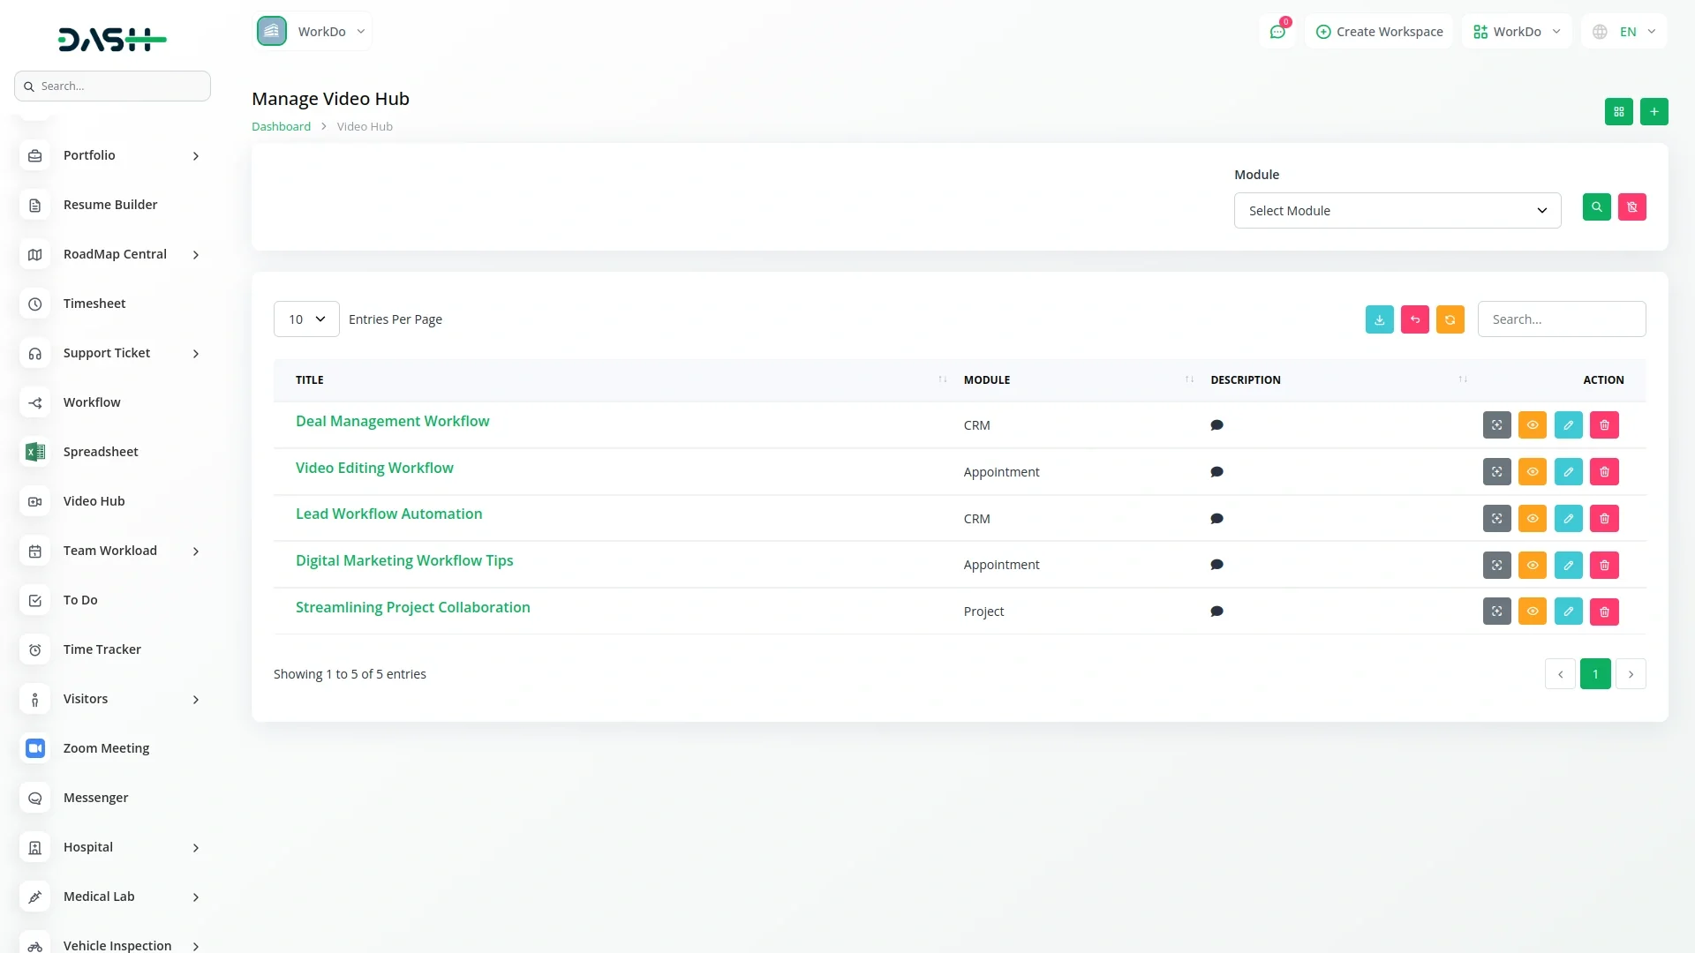Screen dimensions: 1695x953
Task: Open the chat messages icon in header
Action: point(1277,32)
